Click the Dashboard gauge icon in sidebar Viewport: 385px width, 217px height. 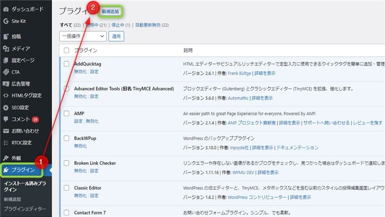point(6,9)
